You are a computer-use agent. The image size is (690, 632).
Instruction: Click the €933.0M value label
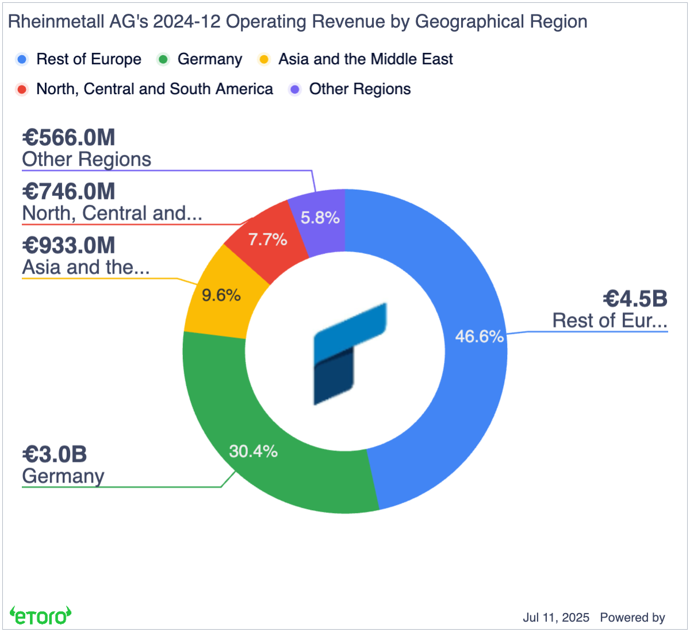click(x=69, y=245)
